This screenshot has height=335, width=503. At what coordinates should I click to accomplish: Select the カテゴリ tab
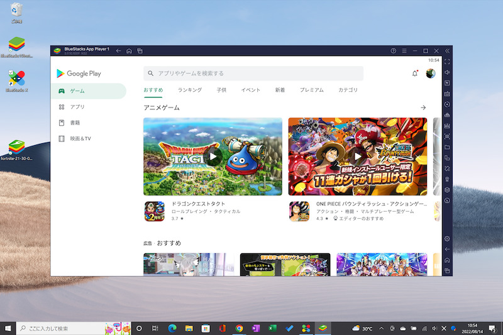pyautogui.click(x=348, y=91)
